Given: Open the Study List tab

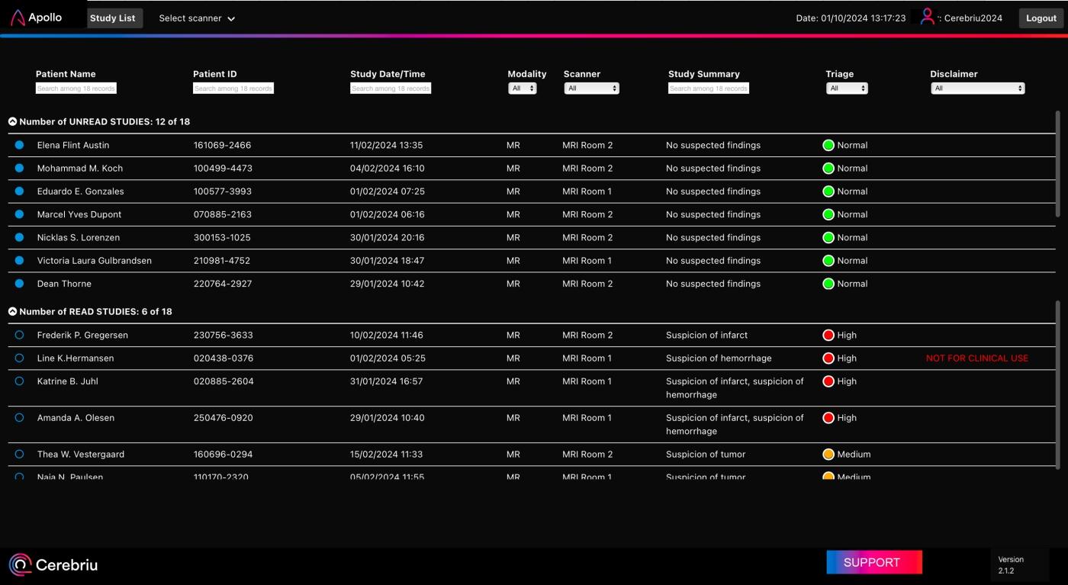Looking at the screenshot, I should click(x=113, y=18).
